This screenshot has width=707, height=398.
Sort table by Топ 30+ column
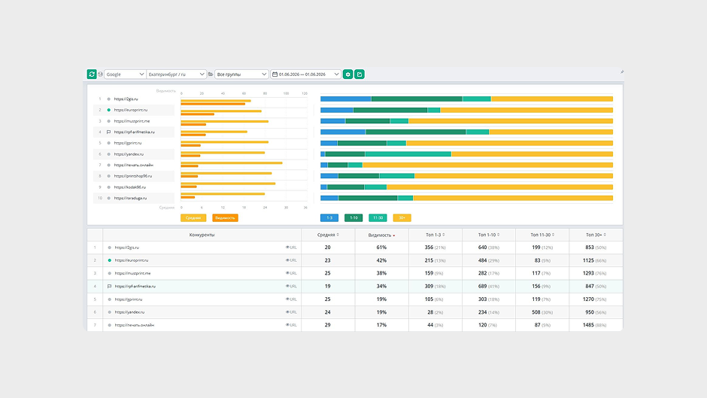[596, 235]
